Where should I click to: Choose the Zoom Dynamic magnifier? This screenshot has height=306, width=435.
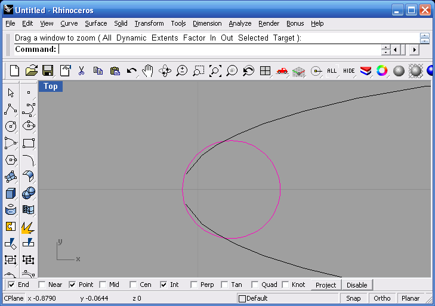(x=182, y=71)
